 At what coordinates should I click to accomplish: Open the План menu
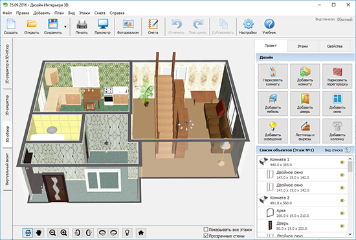[x=59, y=13]
